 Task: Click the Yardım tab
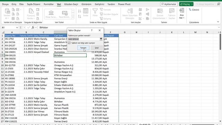(x=111, y=4)
